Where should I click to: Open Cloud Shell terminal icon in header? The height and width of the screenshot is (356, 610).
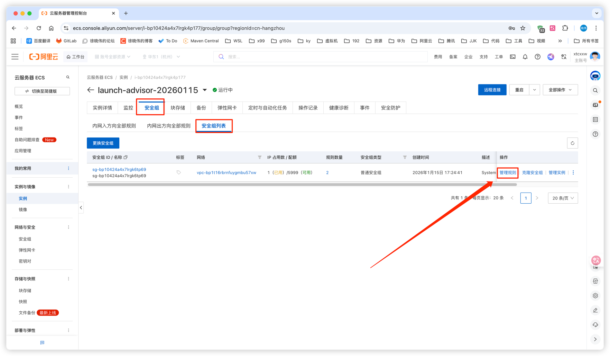point(512,57)
